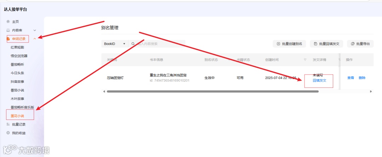Viewport: 382px width, 157px height.
Task: Click the 批量导出 button
Action: pos(360,44)
